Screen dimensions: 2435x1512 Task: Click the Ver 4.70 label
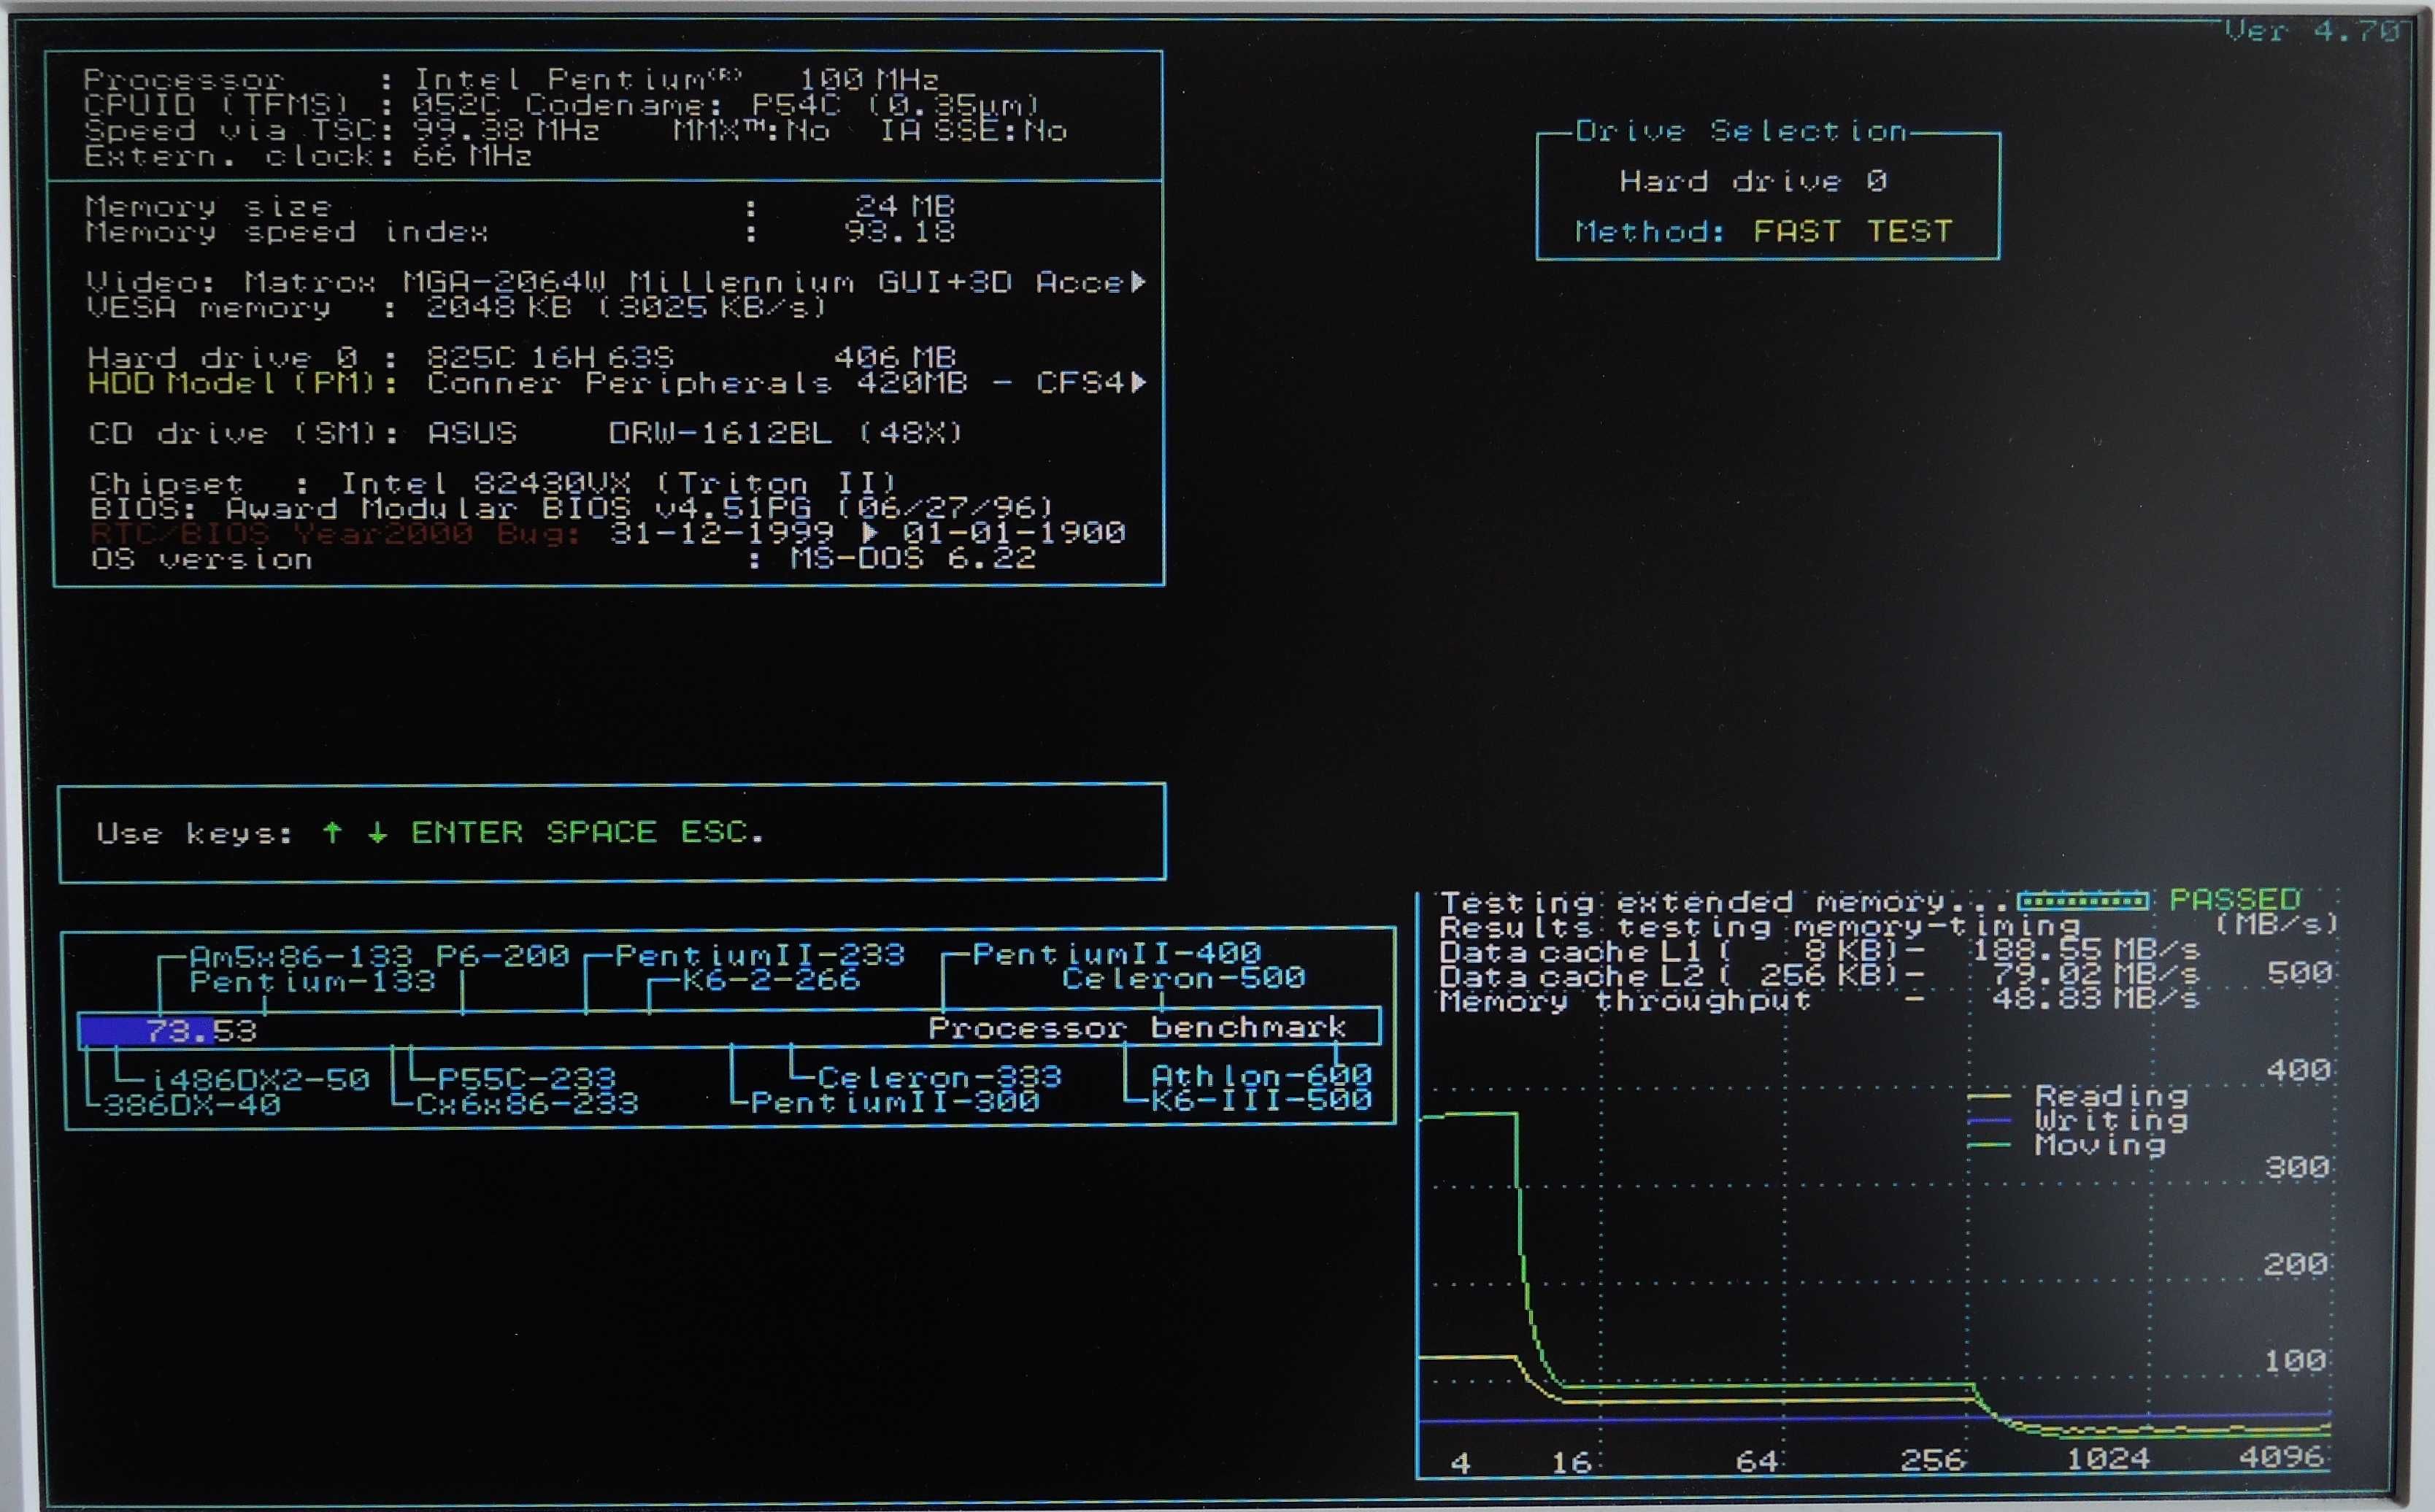tap(2312, 31)
